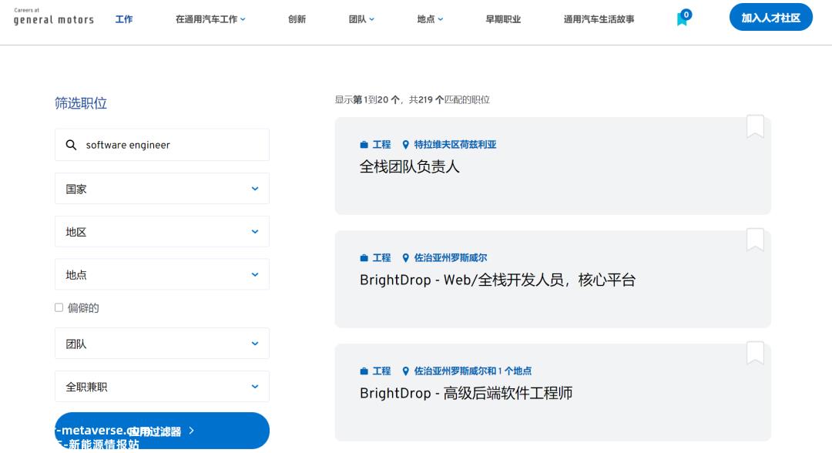Bookmark the BrightDrop Web/全栈开发人员 job card
The image size is (832, 453).
click(755, 240)
